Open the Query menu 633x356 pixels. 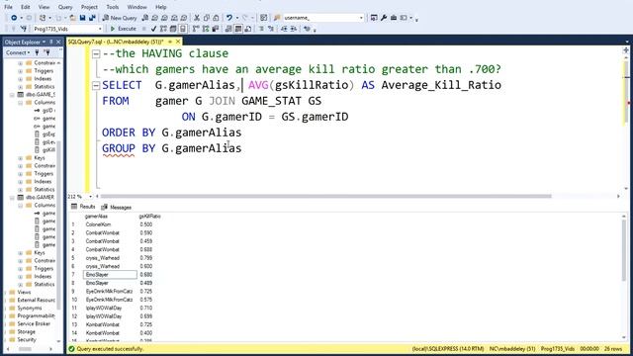[x=65, y=7]
